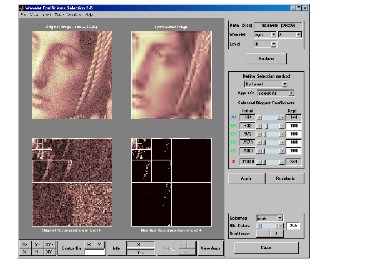Click left arrow of Nb. Colors slider
The height and width of the screenshot is (264, 375).
click(x=259, y=226)
